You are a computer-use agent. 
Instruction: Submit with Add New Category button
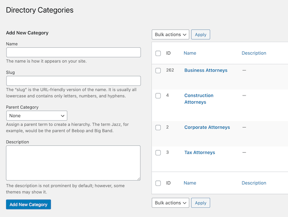pyautogui.click(x=29, y=204)
